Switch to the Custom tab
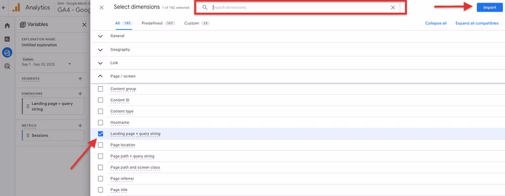The height and width of the screenshot is (196, 505). (197, 23)
